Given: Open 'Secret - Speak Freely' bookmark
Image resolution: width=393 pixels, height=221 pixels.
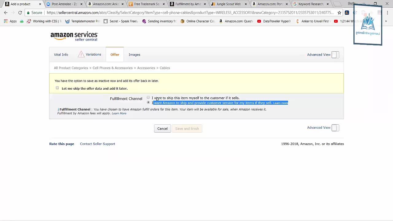Looking at the screenshot, I should coord(121,21).
